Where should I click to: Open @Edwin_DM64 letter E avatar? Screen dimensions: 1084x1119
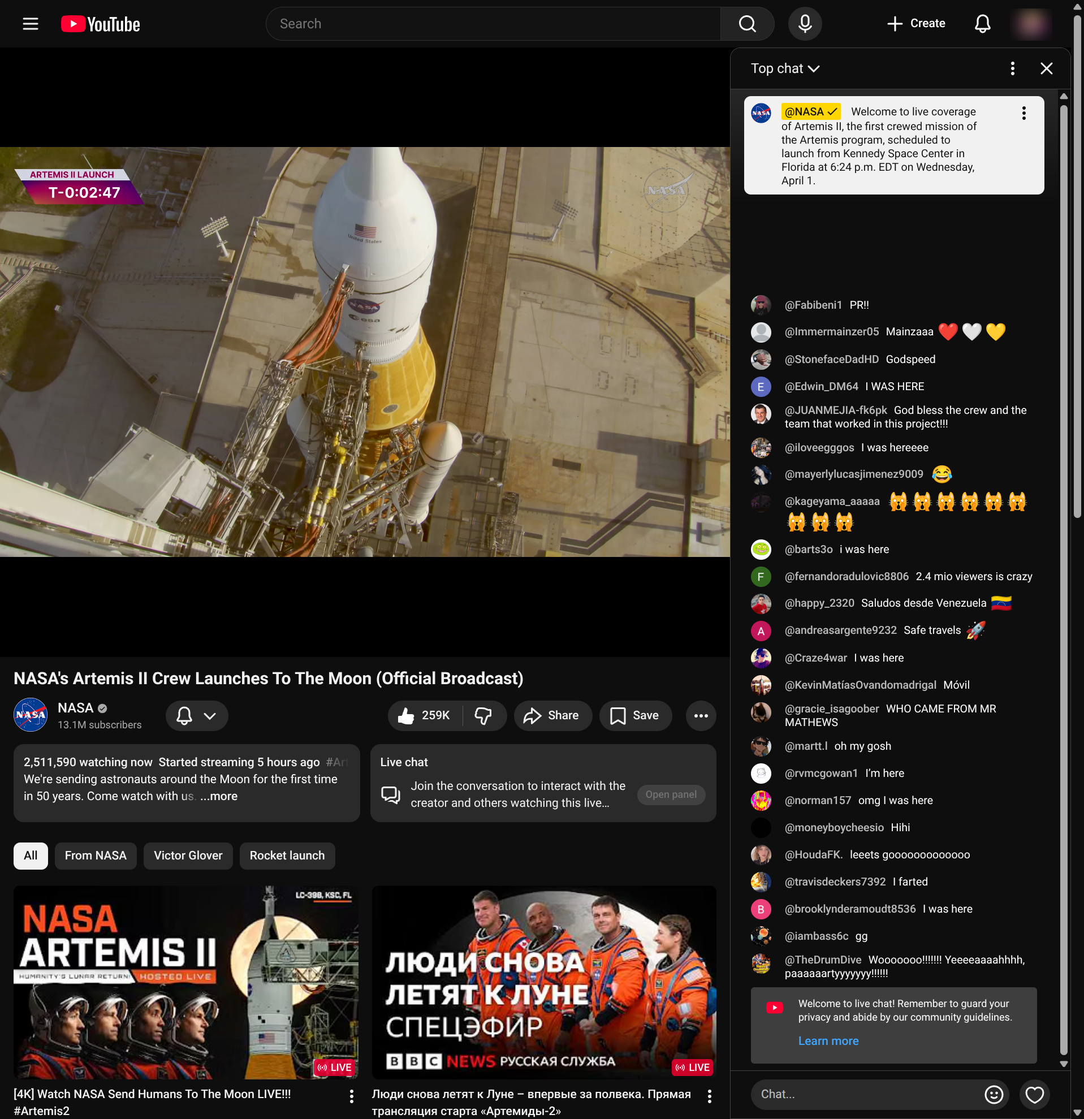tap(761, 387)
